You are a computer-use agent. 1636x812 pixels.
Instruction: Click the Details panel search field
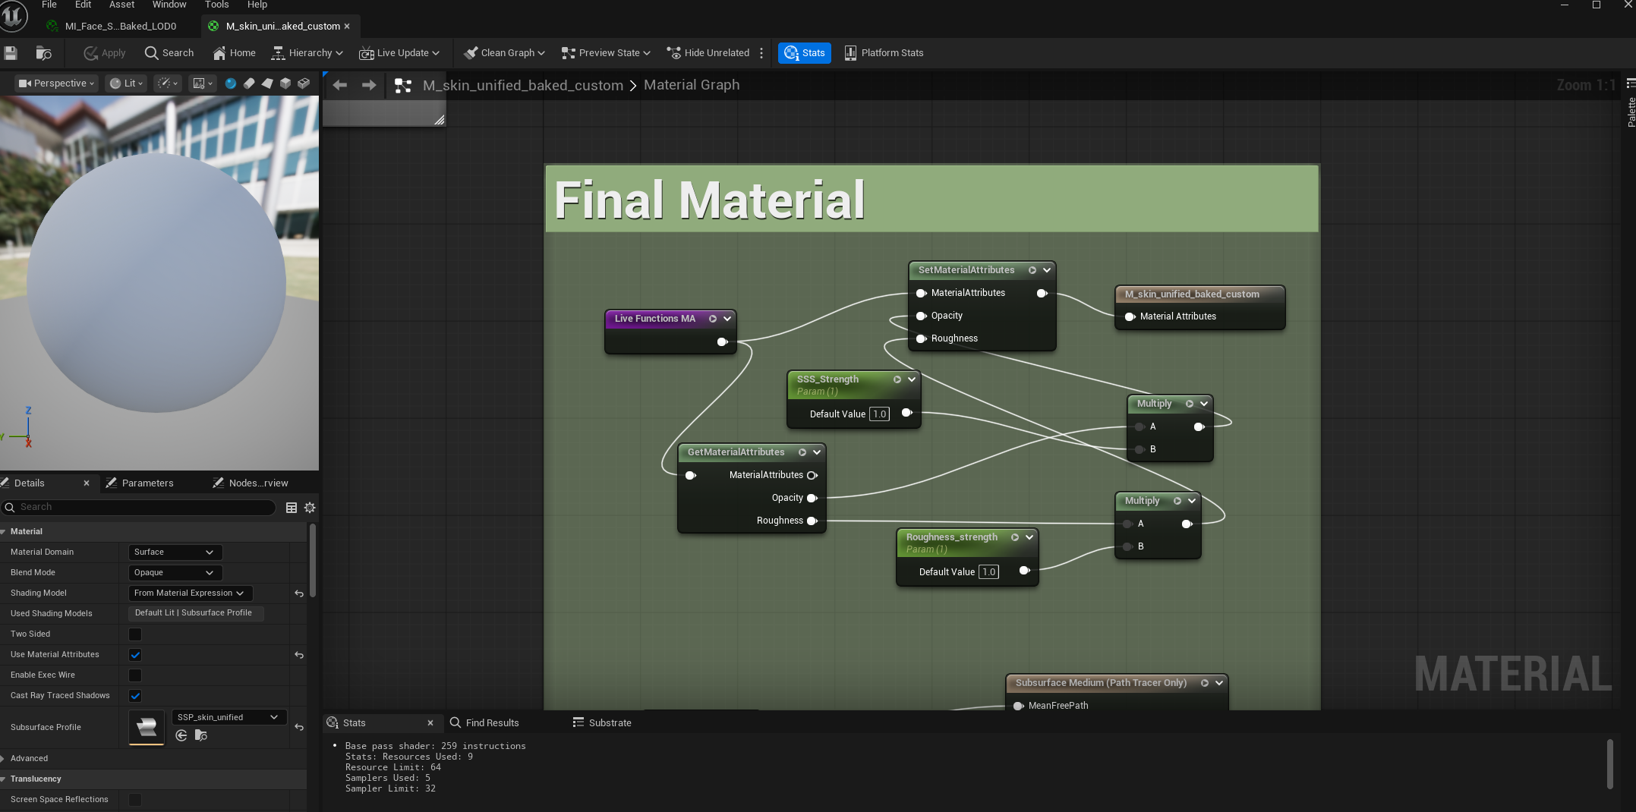(x=144, y=507)
